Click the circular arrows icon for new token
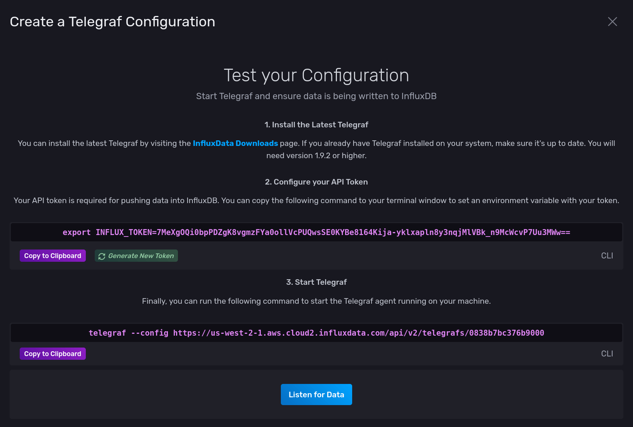633x427 pixels. tap(101, 255)
